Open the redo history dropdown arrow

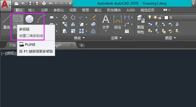coord(66,3)
